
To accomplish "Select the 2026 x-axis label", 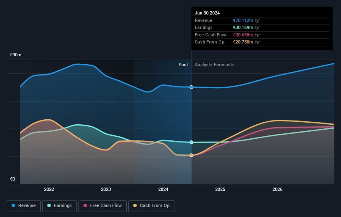I will tap(277, 189).
